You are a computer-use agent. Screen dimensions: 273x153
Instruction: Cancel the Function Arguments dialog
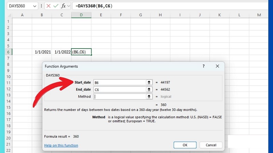point(211,145)
